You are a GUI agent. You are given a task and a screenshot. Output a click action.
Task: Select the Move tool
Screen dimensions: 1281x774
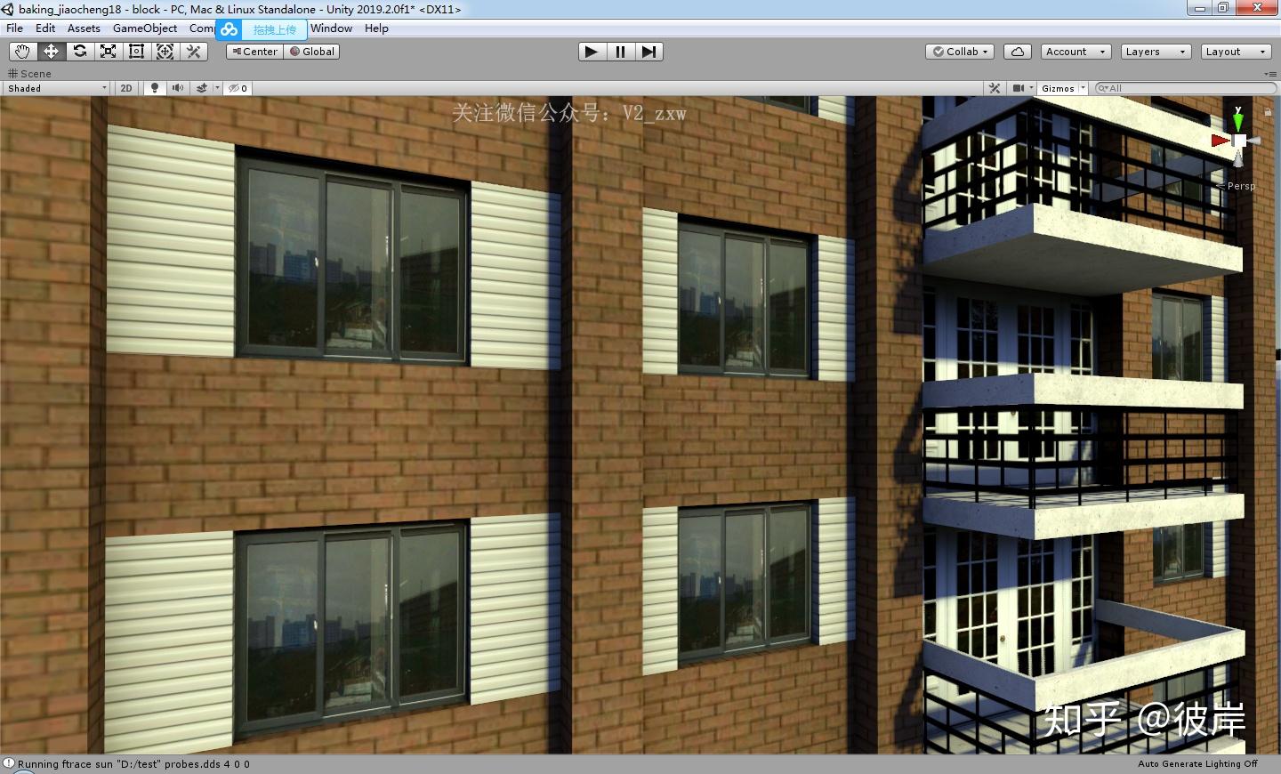pos(51,52)
